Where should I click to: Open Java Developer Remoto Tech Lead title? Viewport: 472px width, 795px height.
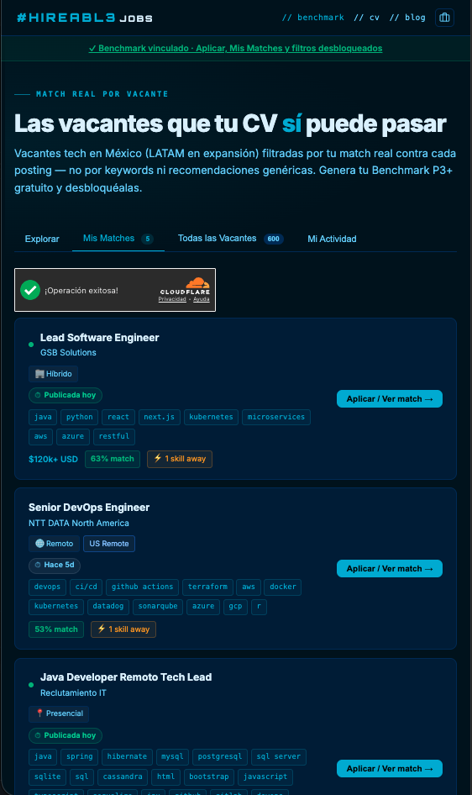[x=126, y=677]
